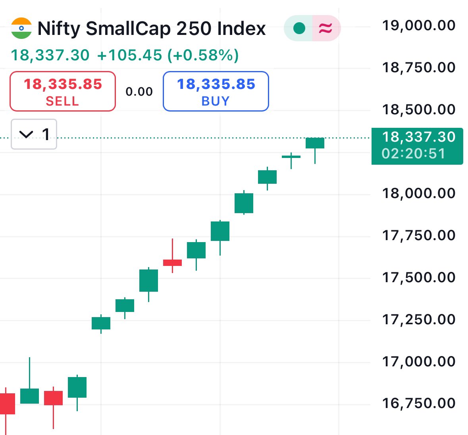This screenshot has width=468, height=435.
Task: Click the countdown timer 02:20:51
Action: click(413, 154)
